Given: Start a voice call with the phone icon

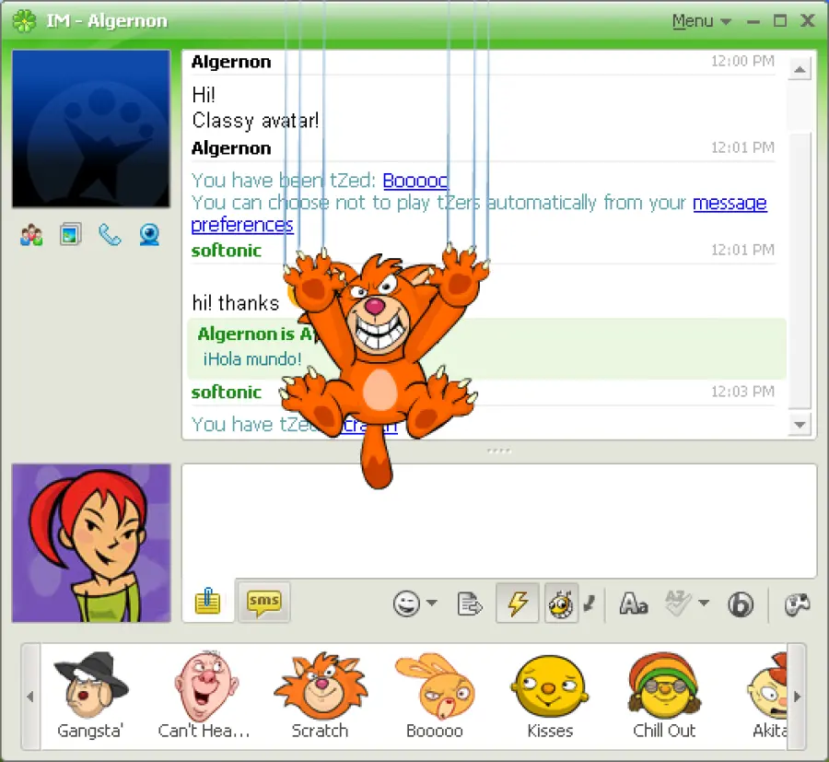Looking at the screenshot, I should 110,235.
